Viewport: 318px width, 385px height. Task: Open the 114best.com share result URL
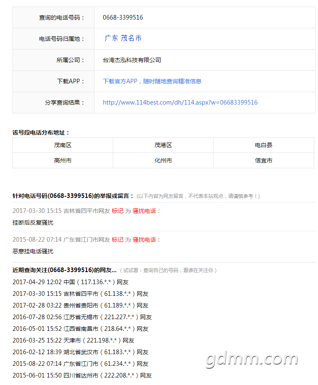tap(180, 102)
